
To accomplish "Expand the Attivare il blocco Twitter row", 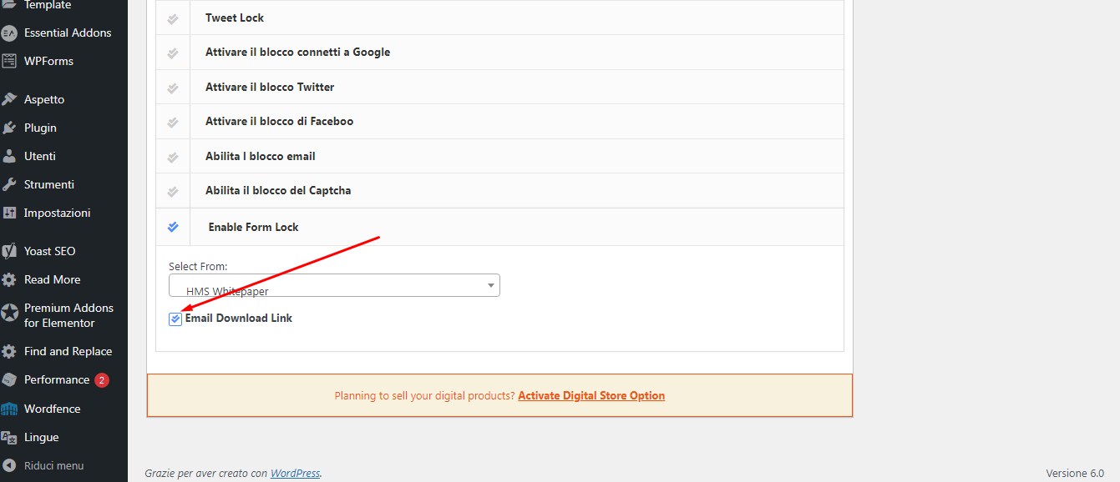I will (270, 87).
